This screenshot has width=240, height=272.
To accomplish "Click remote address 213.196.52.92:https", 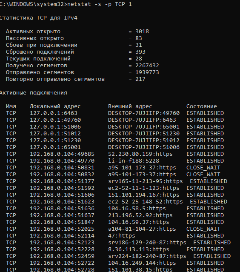I will (x=140, y=215).
